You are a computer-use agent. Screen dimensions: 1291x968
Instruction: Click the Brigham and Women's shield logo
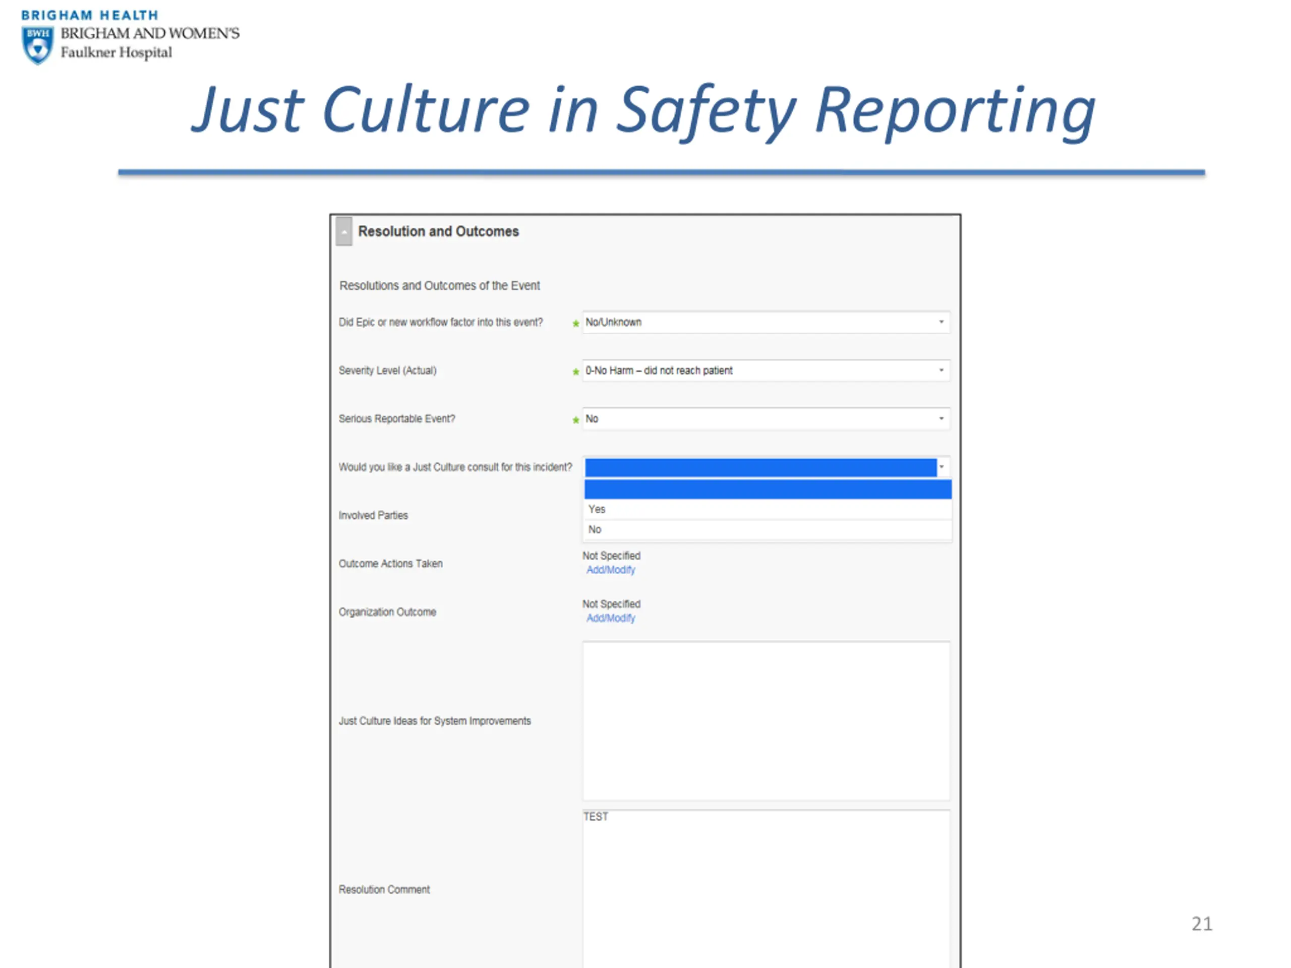(x=38, y=45)
